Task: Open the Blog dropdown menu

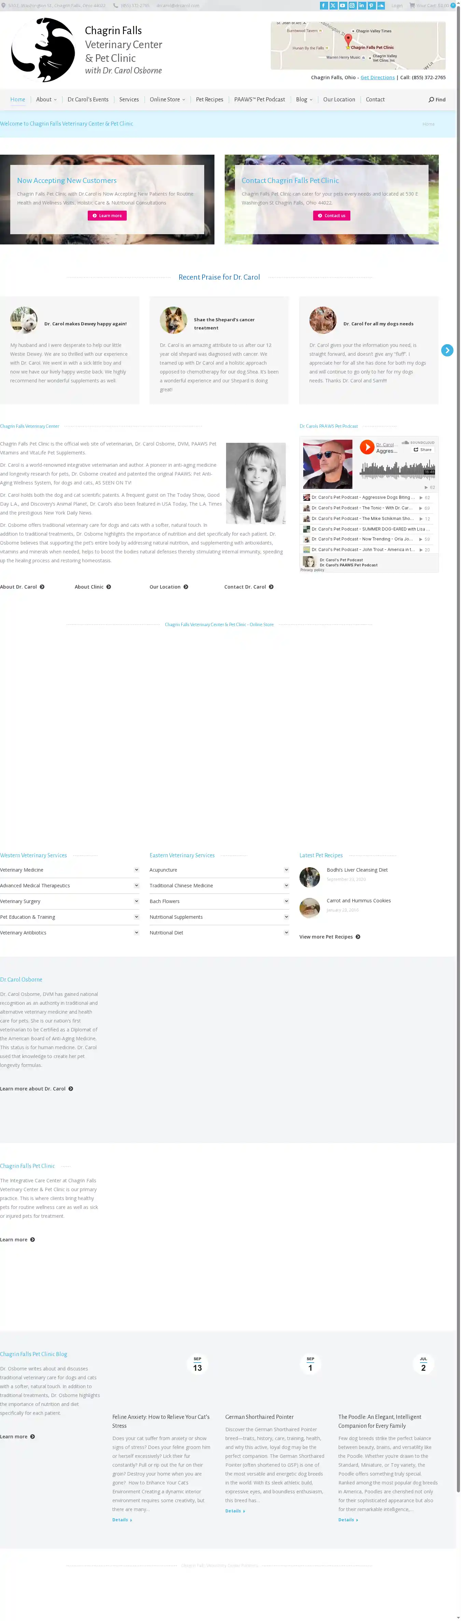Action: click(304, 99)
